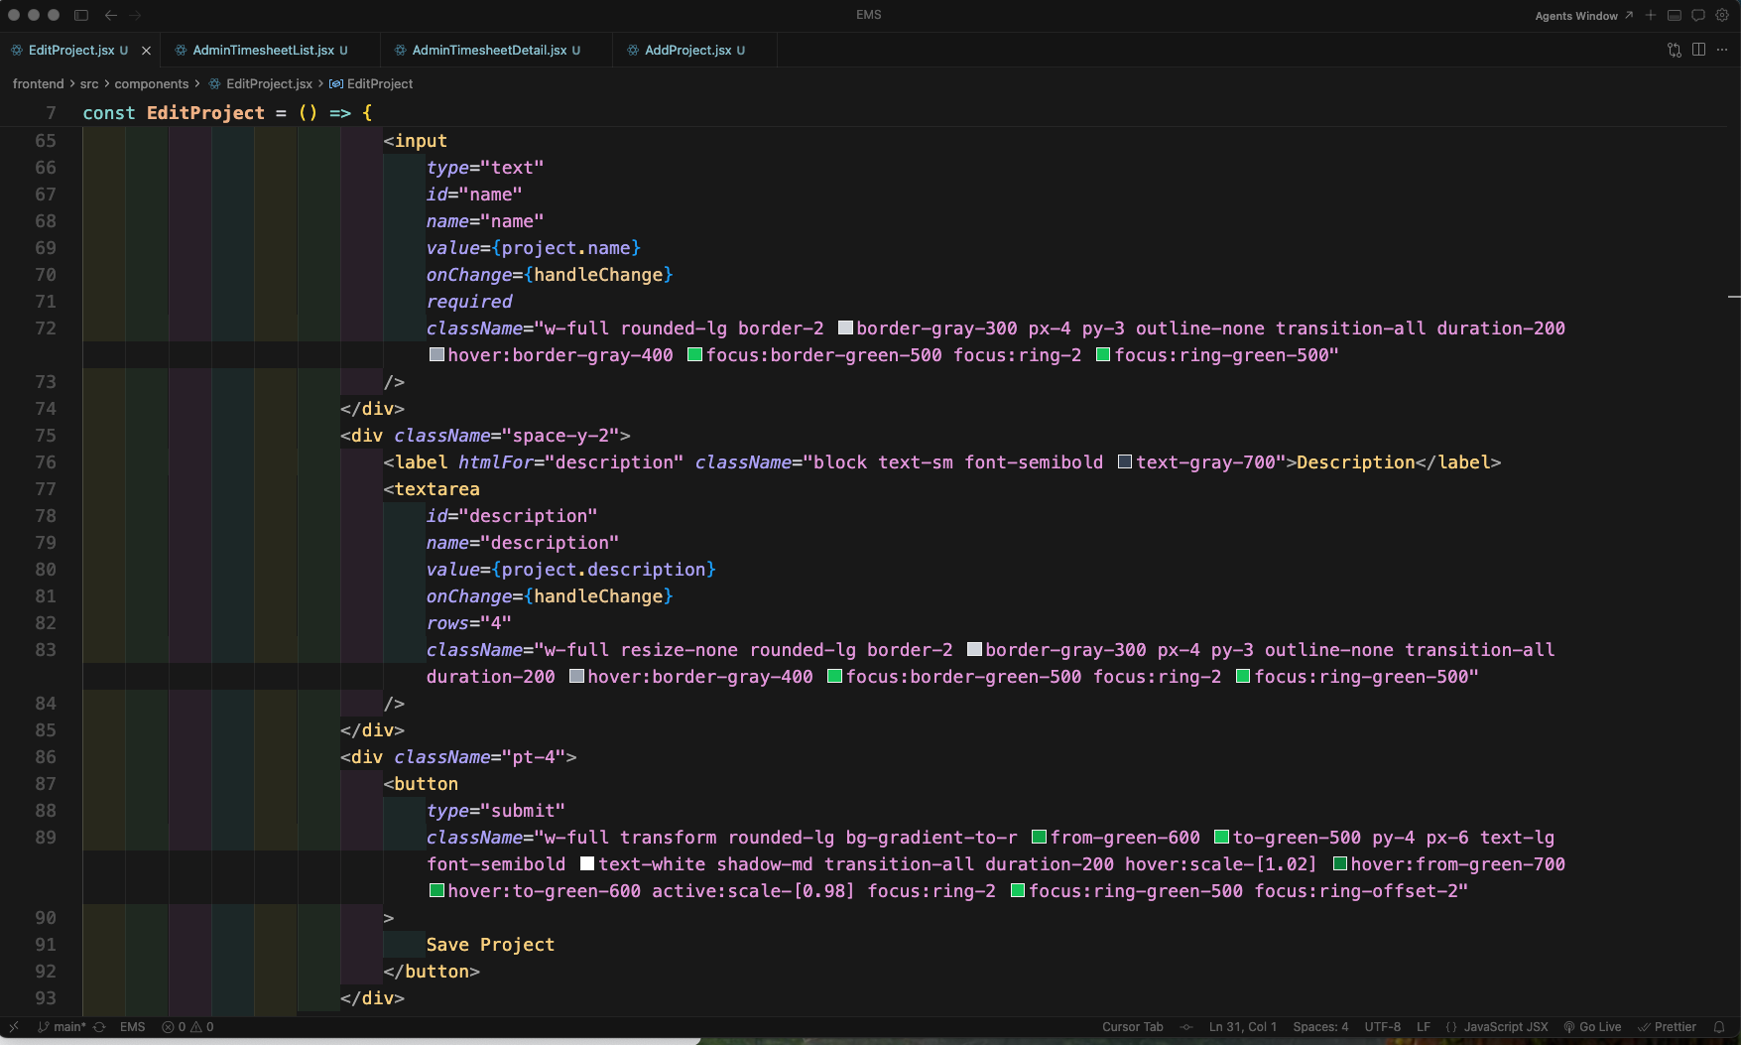Split the editor to the right
The width and height of the screenshot is (1741, 1045).
tap(1698, 50)
